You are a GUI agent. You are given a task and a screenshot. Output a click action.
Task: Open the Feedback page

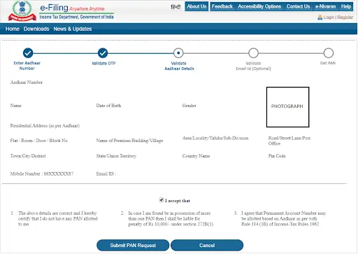[x=222, y=6]
